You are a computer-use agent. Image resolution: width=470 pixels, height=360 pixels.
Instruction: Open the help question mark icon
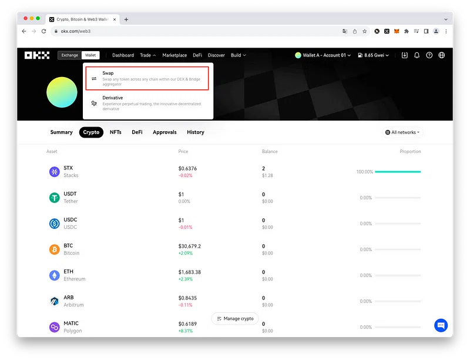point(429,55)
